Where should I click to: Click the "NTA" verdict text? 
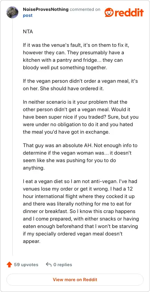[28, 32]
